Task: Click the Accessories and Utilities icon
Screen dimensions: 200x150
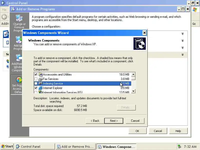Action: [40, 74]
